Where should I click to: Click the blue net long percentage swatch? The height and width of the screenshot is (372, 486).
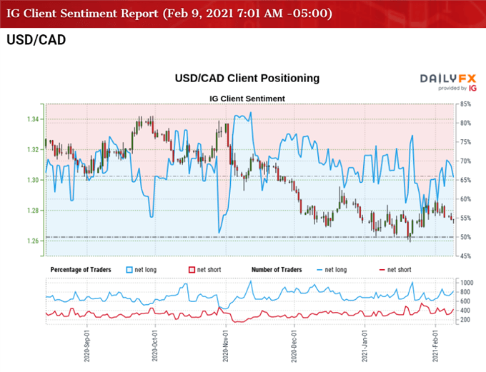(x=129, y=270)
